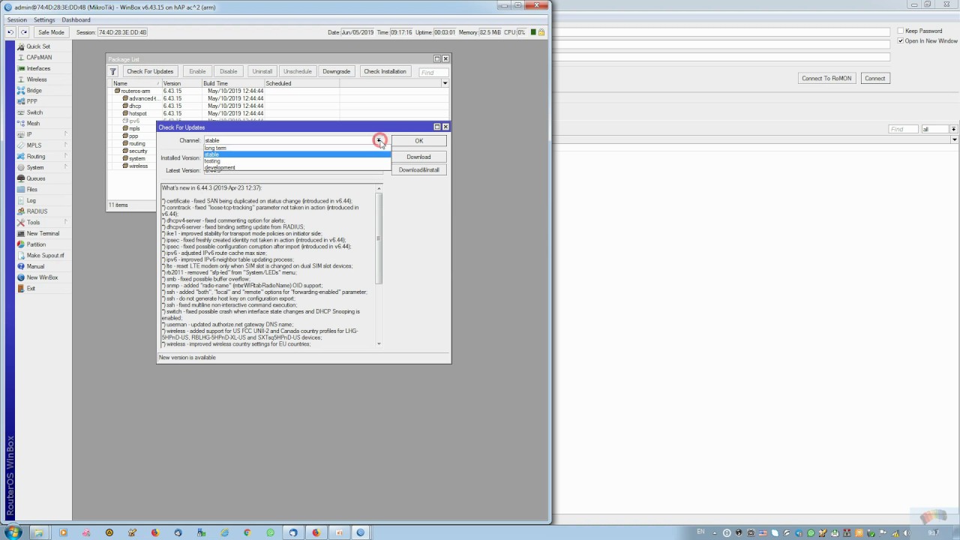Expand the System submenu in the sidebar

click(42, 167)
